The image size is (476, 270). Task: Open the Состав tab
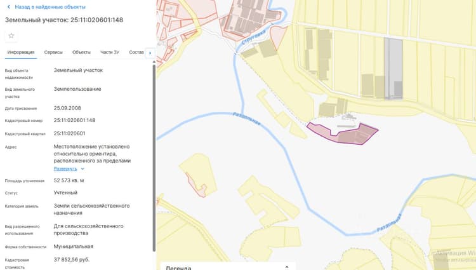pyautogui.click(x=136, y=52)
